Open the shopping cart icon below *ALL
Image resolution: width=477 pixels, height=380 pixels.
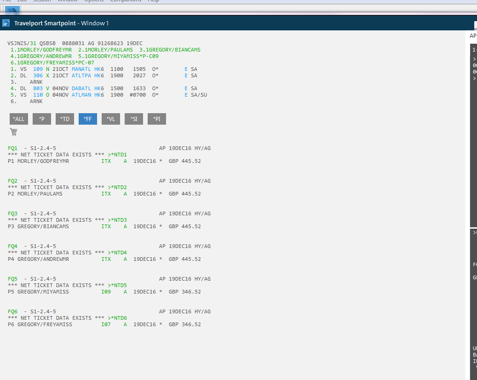coord(13,132)
